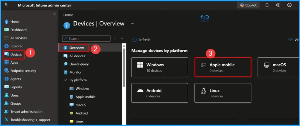Click the All devices menu icon

(x=66, y=56)
